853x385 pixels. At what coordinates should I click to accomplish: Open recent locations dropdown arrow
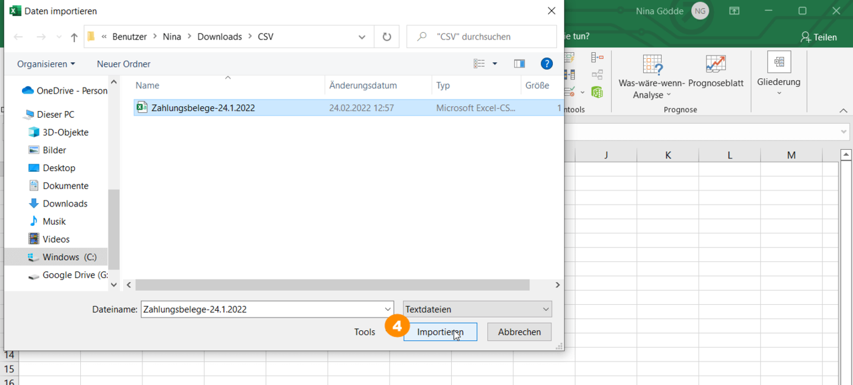click(59, 37)
